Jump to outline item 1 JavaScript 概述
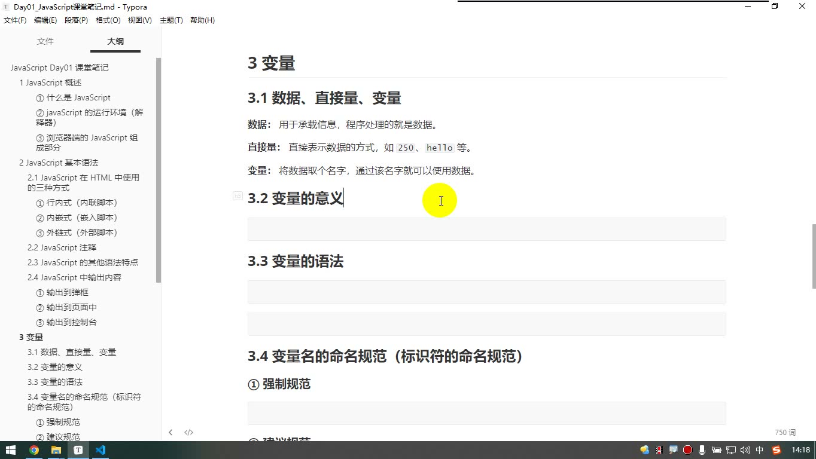 tap(50, 82)
